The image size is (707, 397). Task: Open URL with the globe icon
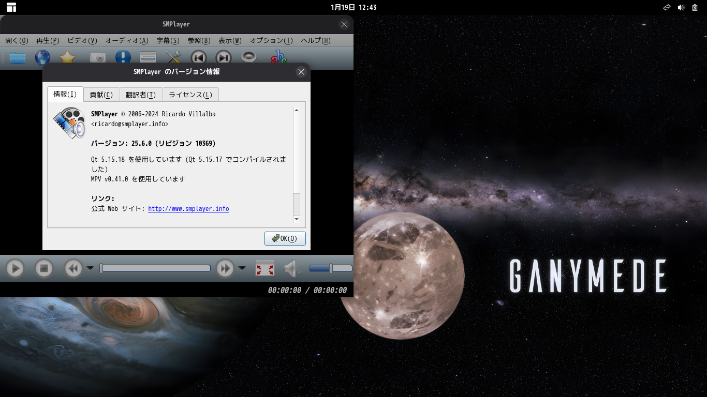click(x=42, y=57)
